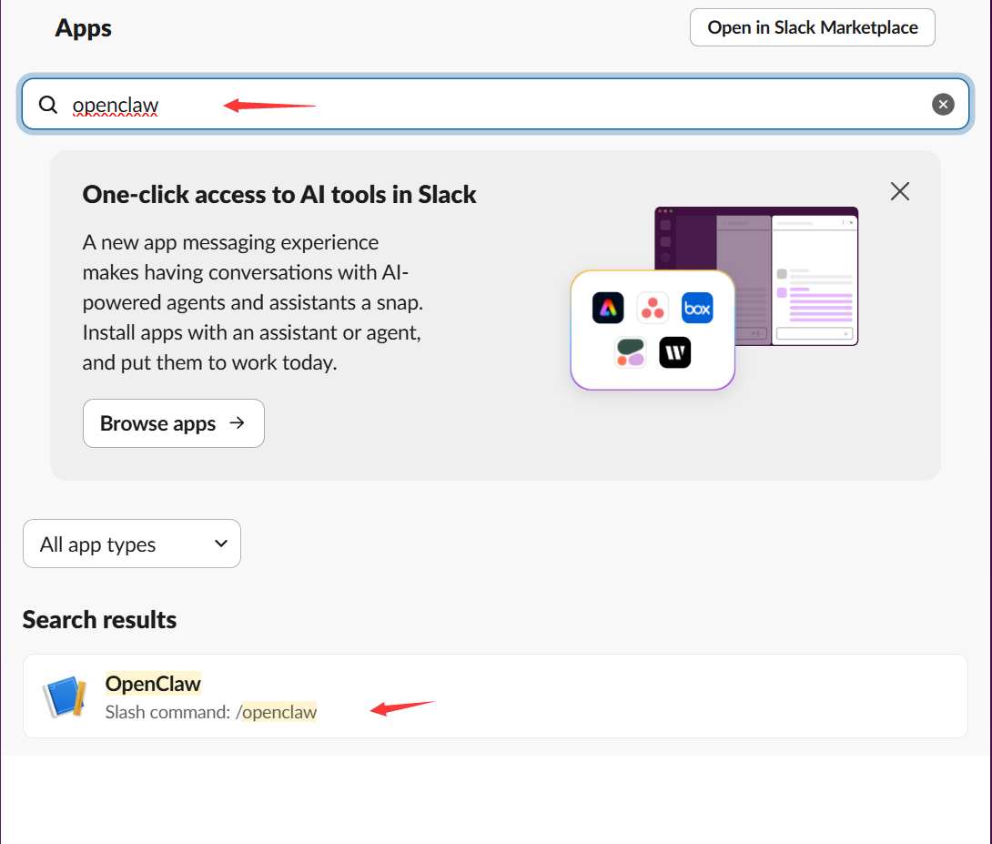Click the arrow in Browse apps
Screen dimensions: 992x844
[238, 422]
